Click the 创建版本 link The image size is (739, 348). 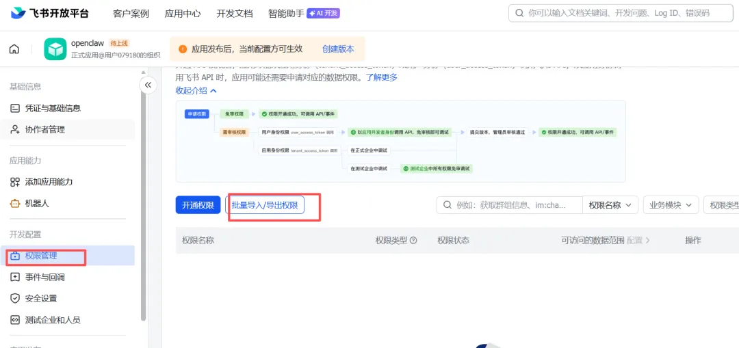pos(338,49)
